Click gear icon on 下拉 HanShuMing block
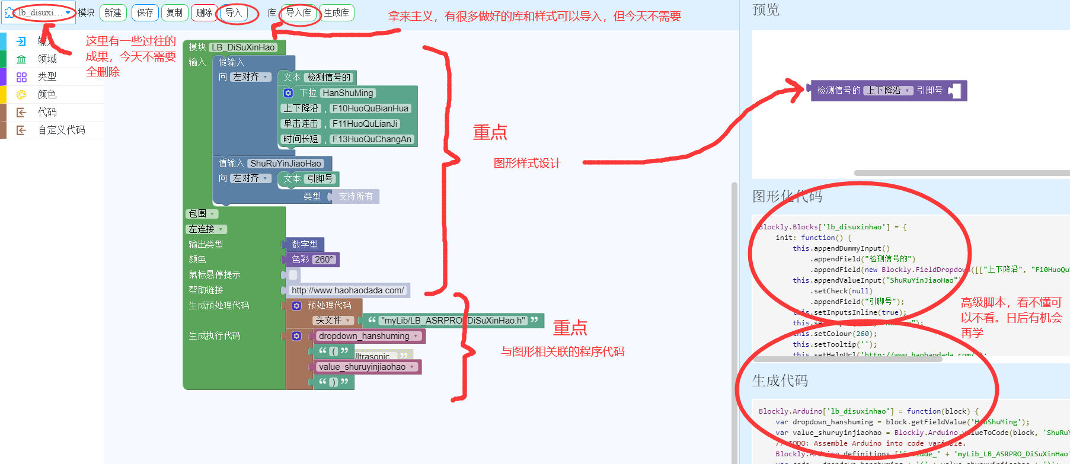This screenshot has width=1070, height=464. point(288,93)
